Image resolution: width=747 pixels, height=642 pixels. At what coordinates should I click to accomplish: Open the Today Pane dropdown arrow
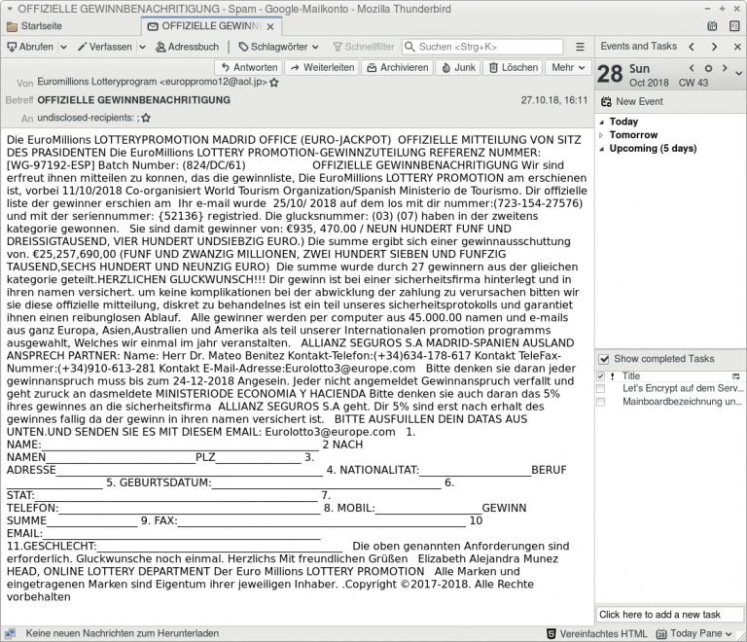click(x=729, y=633)
